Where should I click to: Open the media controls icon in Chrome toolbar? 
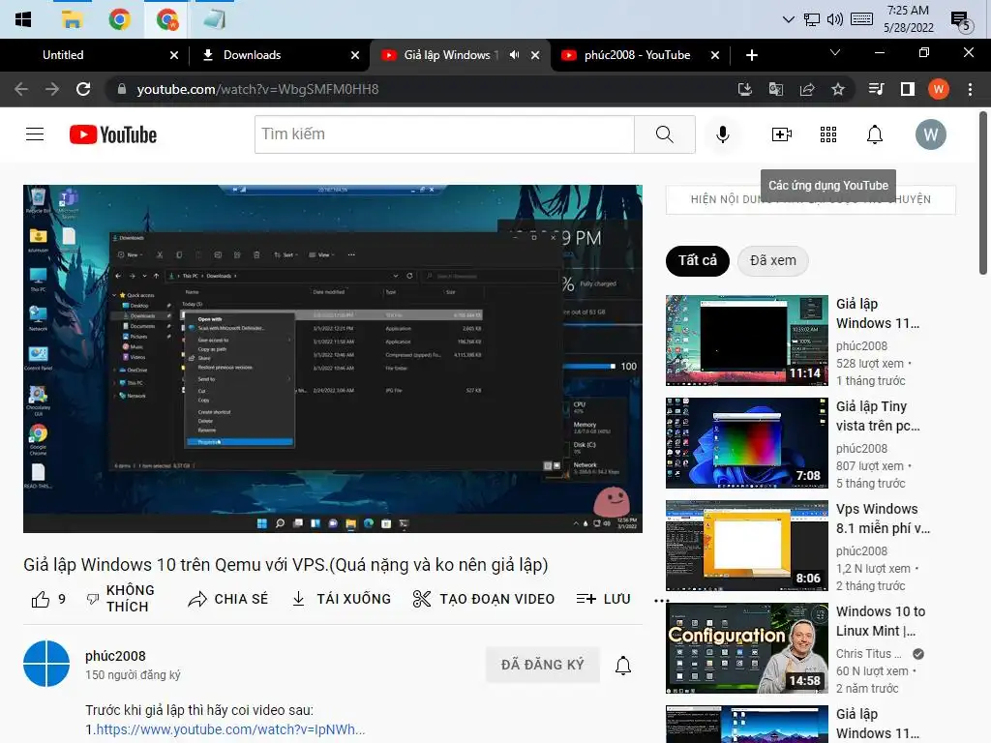(877, 89)
